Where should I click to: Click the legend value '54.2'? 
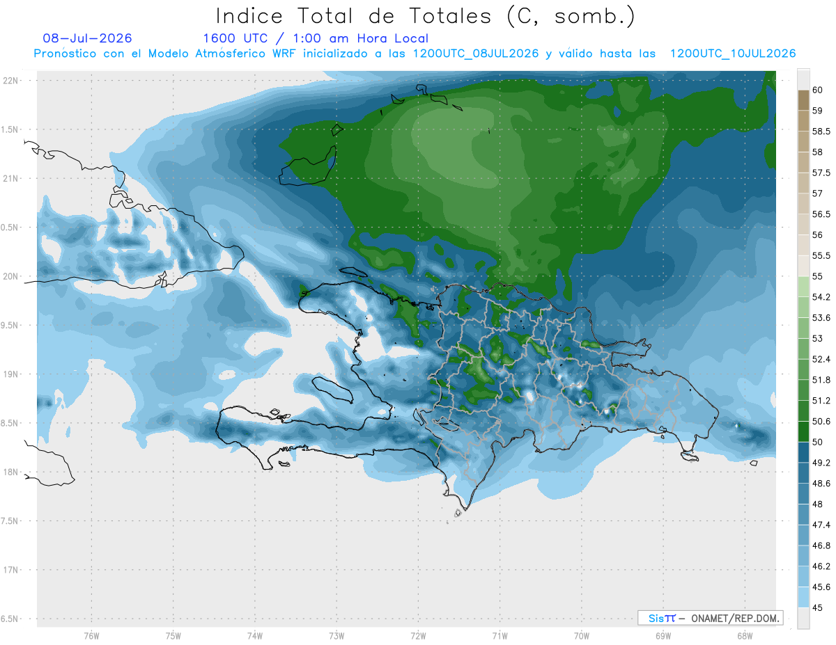click(821, 297)
